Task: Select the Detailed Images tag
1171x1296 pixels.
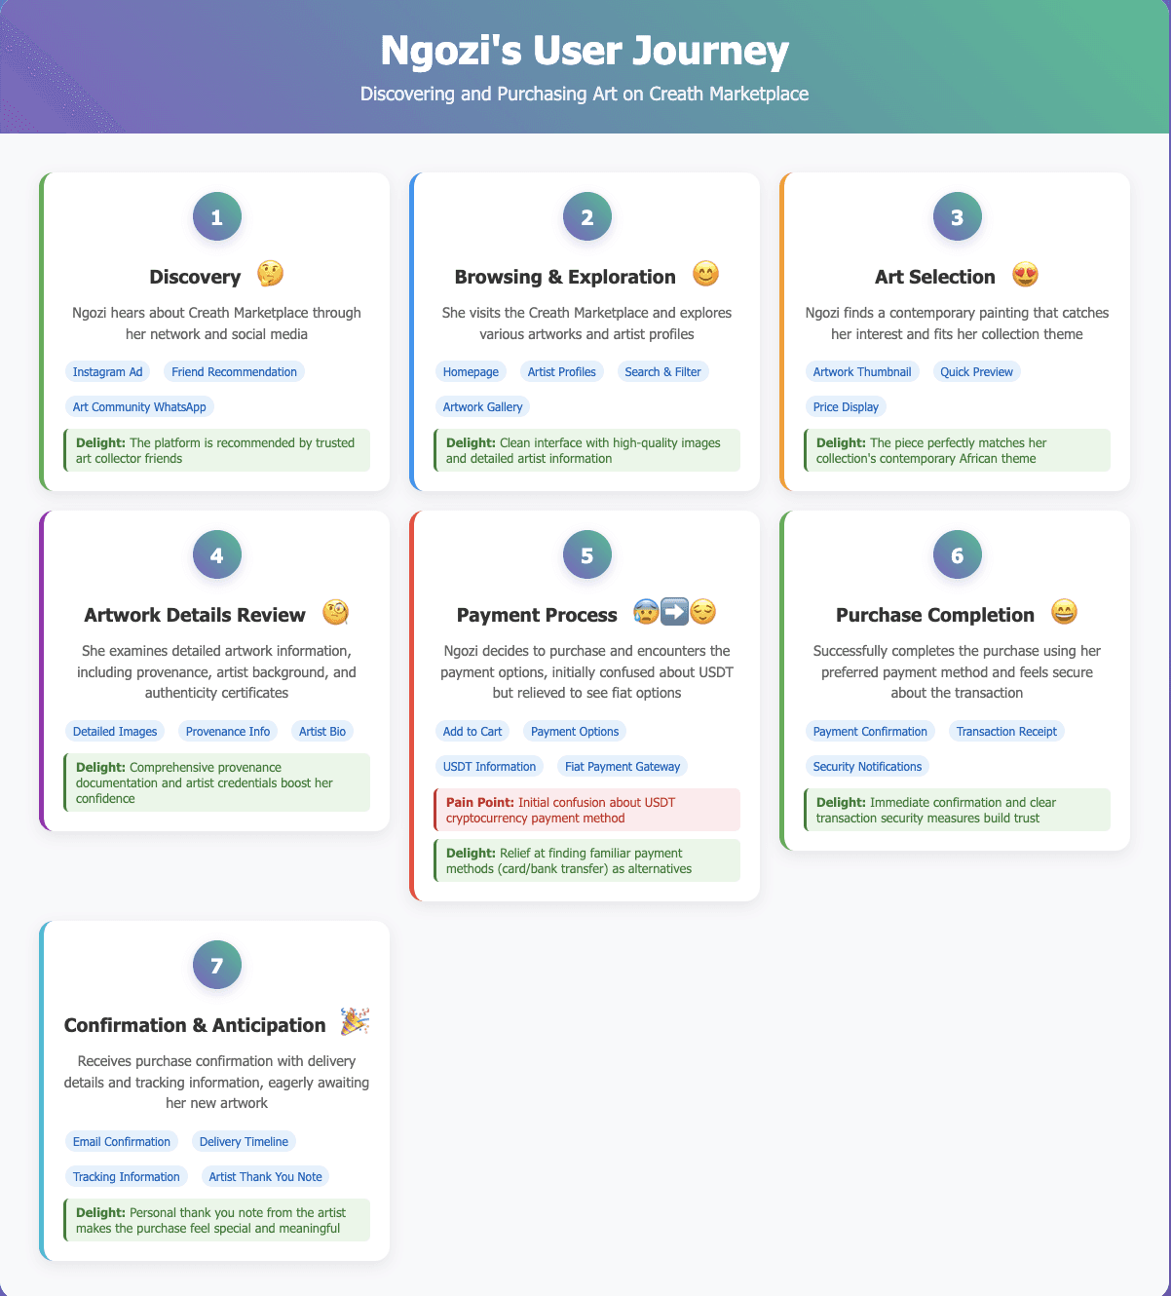Action: pos(115,731)
